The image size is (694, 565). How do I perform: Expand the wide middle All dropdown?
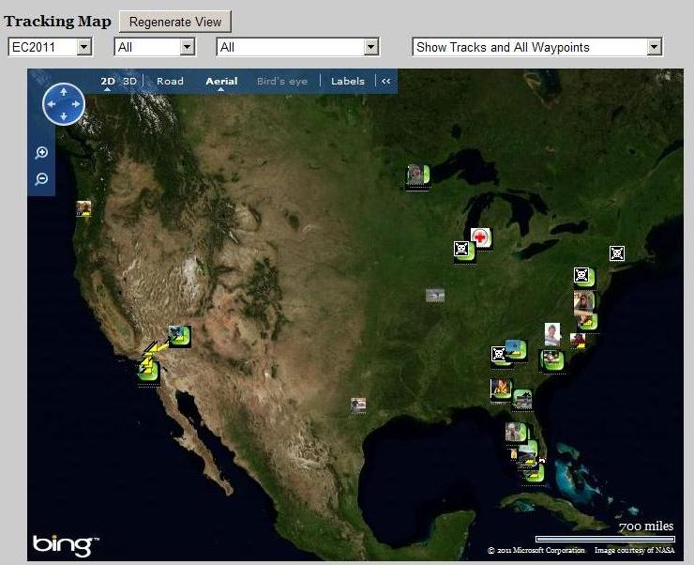tap(298, 47)
